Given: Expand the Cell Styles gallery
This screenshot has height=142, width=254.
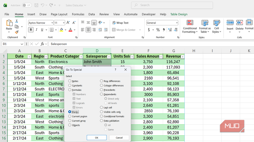Looking at the screenshot, I should coord(216,27).
